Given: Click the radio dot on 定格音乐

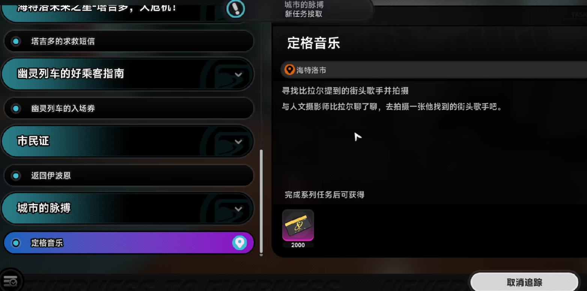Looking at the screenshot, I should 16,243.
